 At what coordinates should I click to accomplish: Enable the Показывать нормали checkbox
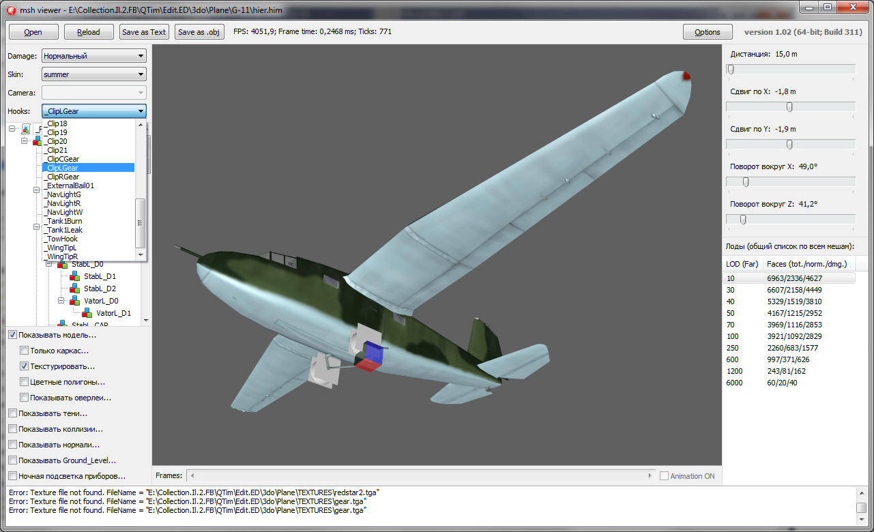(x=12, y=445)
